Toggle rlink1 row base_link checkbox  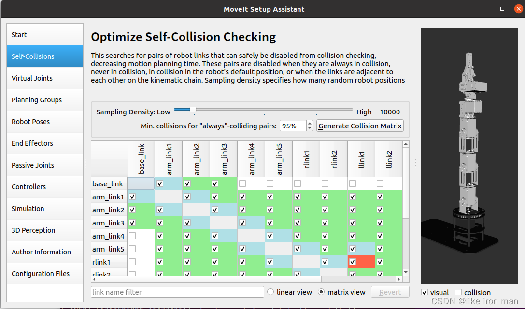(x=133, y=262)
